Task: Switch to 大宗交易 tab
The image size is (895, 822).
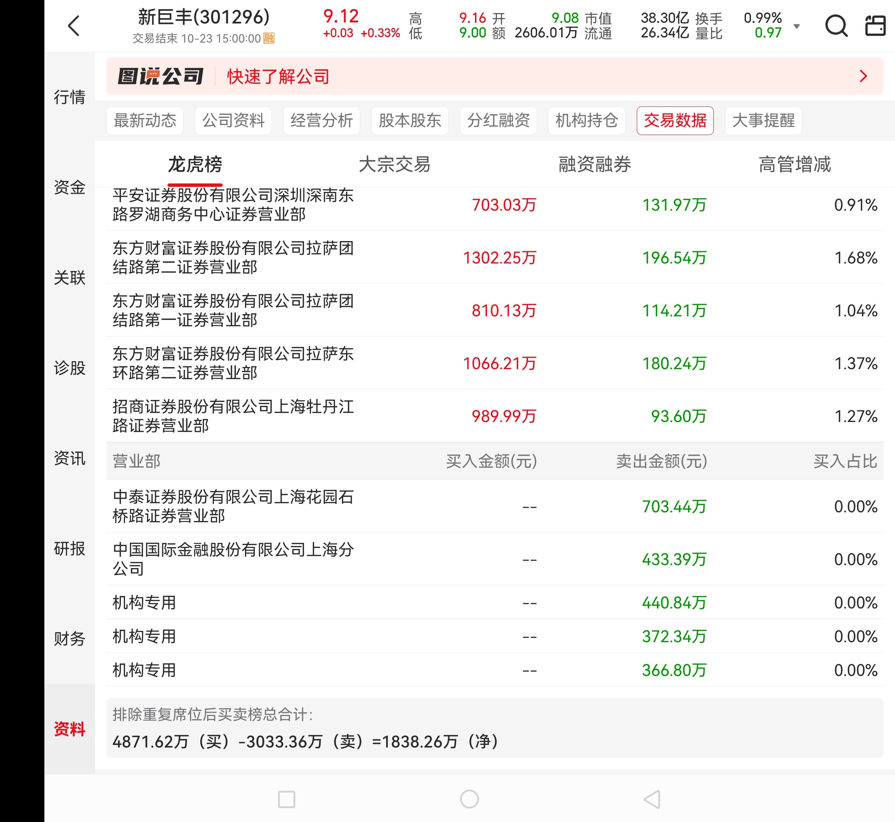Action: click(x=394, y=164)
